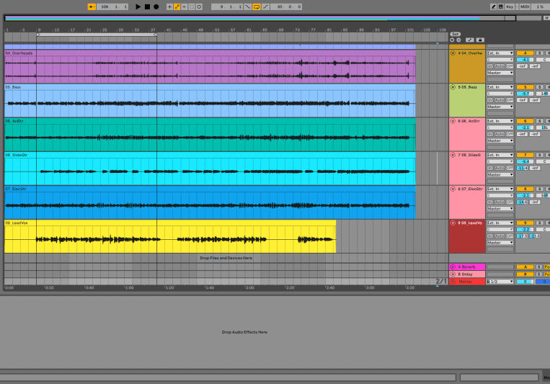Toggle Punch-Out switch icon

click(265, 6)
